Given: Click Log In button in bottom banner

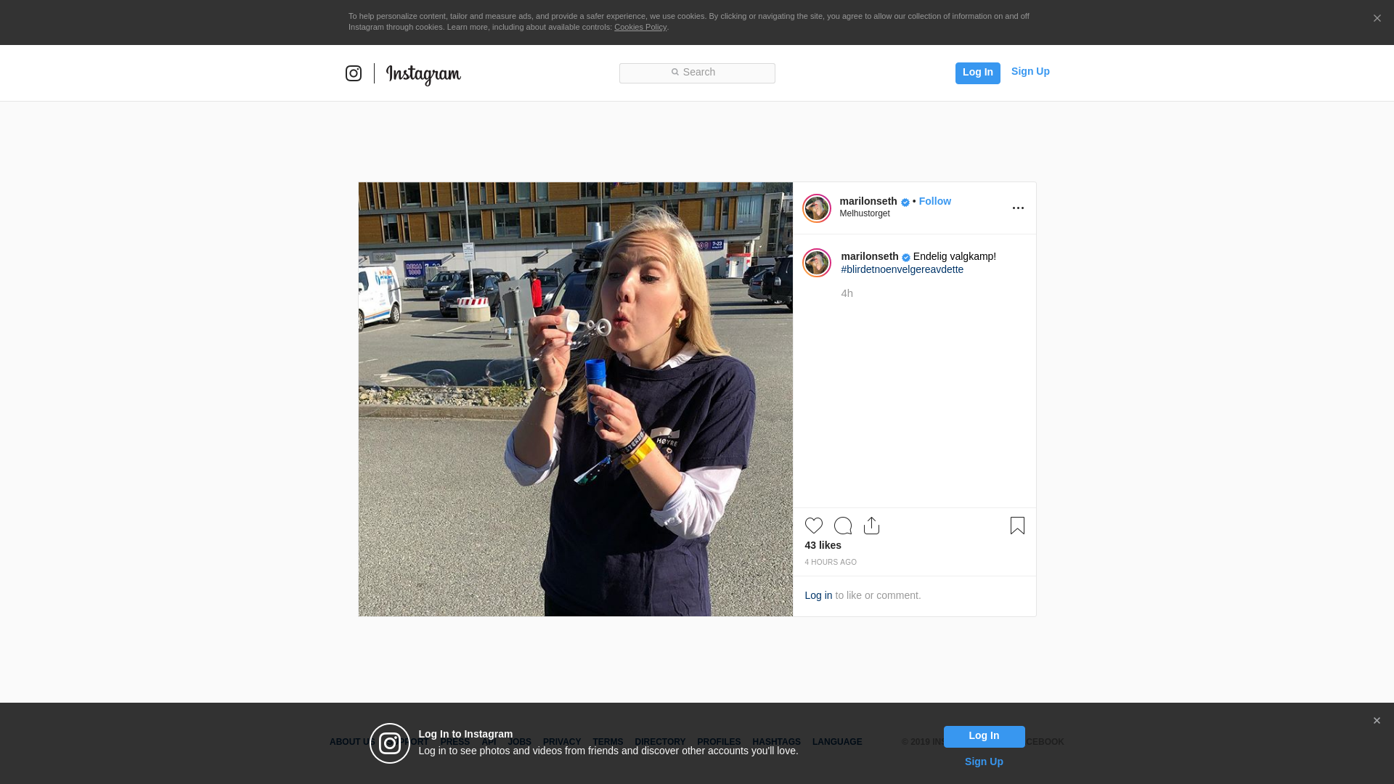Looking at the screenshot, I should (985, 737).
